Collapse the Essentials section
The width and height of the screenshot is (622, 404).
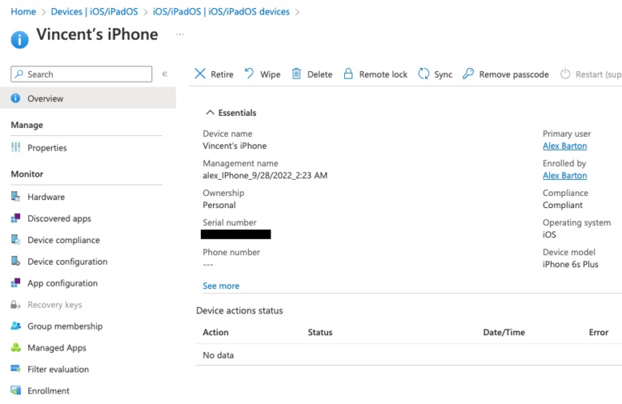point(211,113)
